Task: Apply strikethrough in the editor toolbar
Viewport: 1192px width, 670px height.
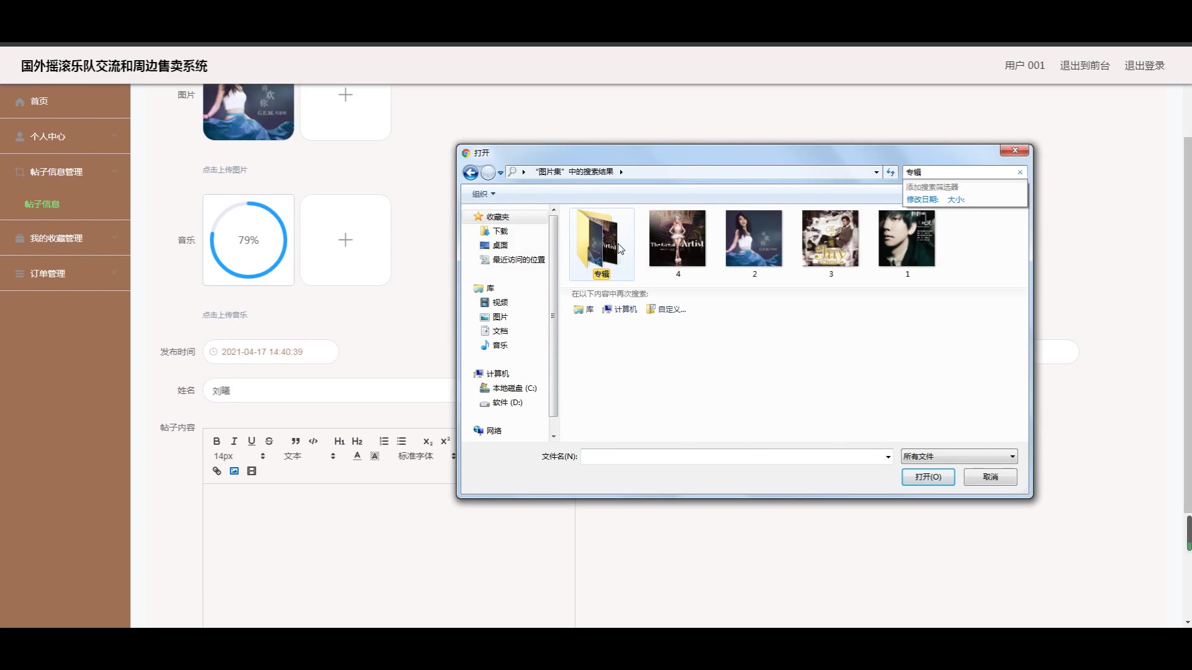Action: pos(269,441)
